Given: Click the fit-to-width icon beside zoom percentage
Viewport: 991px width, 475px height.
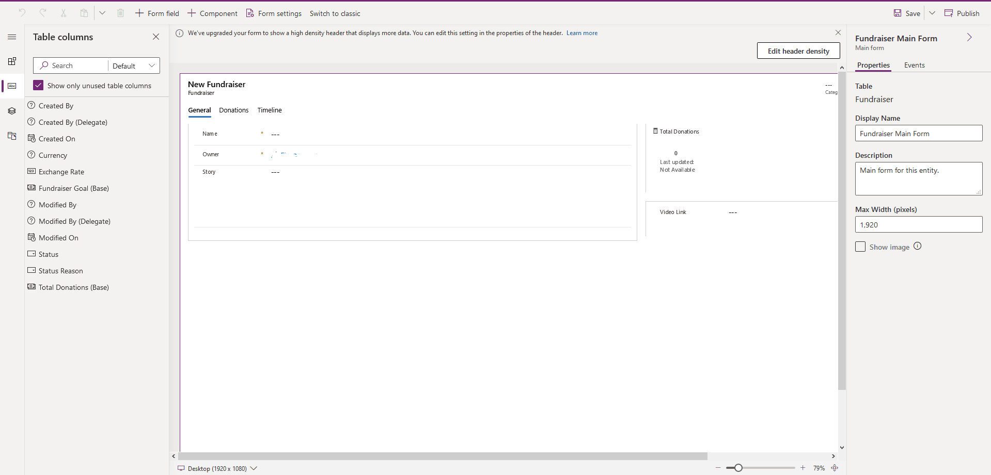Looking at the screenshot, I should (835, 468).
